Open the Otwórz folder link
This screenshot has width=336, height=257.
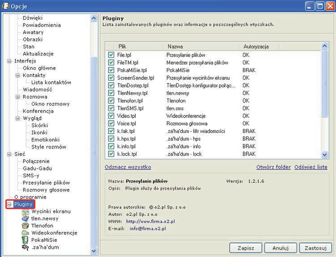click(273, 167)
